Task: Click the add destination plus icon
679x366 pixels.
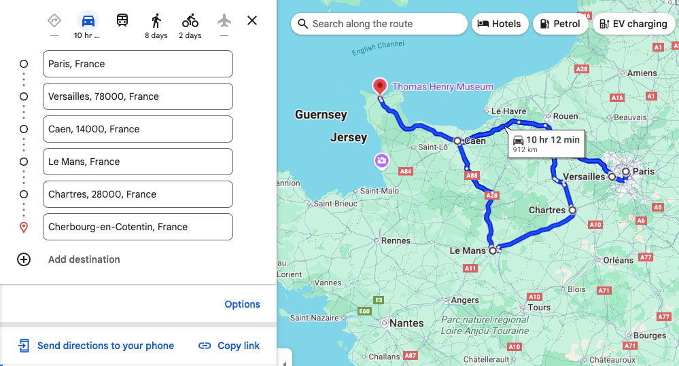Action: click(24, 259)
